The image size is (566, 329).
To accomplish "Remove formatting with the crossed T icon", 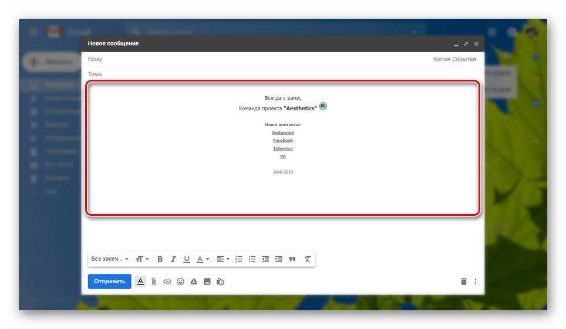I will [x=308, y=259].
